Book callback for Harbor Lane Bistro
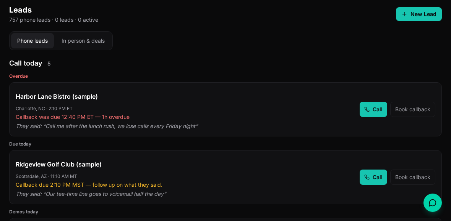The width and height of the screenshot is (451, 221). (412, 109)
